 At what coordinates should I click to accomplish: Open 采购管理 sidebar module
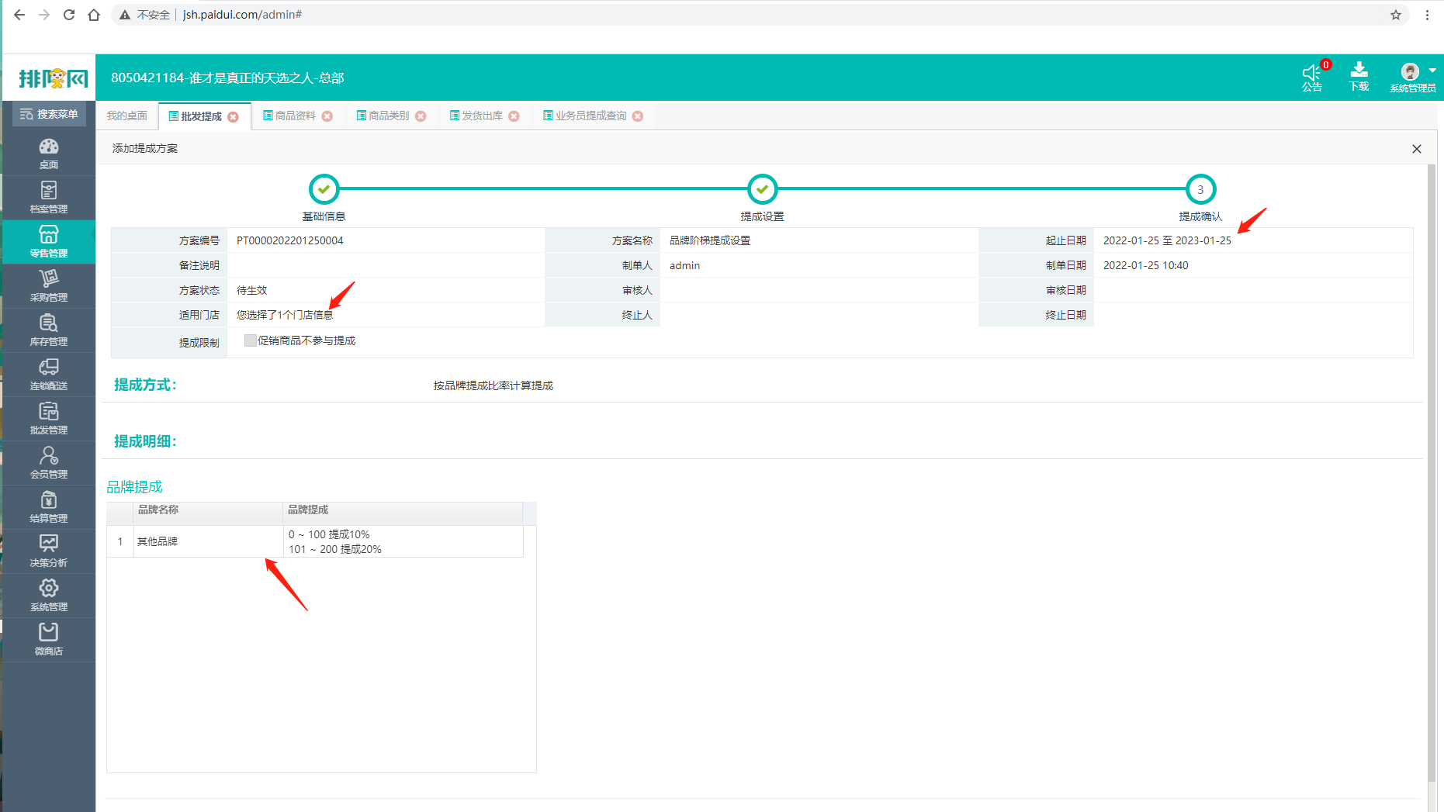[x=49, y=286]
